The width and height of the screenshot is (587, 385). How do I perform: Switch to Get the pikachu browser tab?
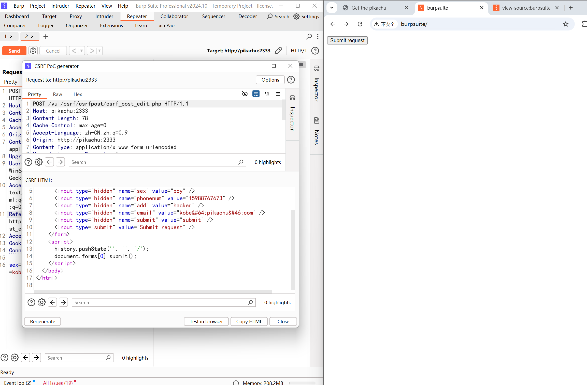[x=376, y=8]
